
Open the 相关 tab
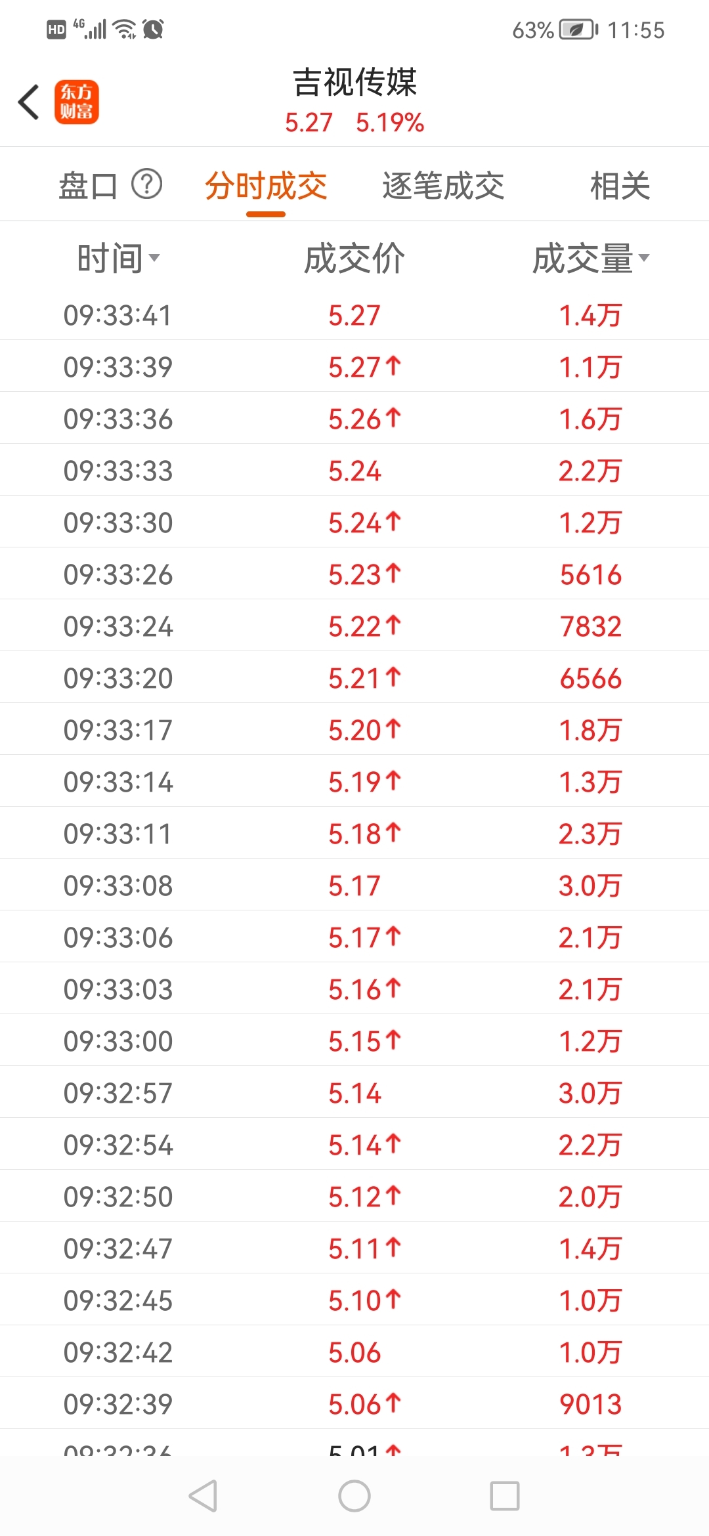pyautogui.click(x=620, y=186)
